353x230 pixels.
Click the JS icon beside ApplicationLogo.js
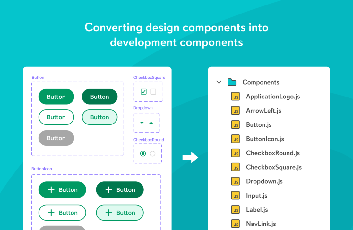point(236,97)
